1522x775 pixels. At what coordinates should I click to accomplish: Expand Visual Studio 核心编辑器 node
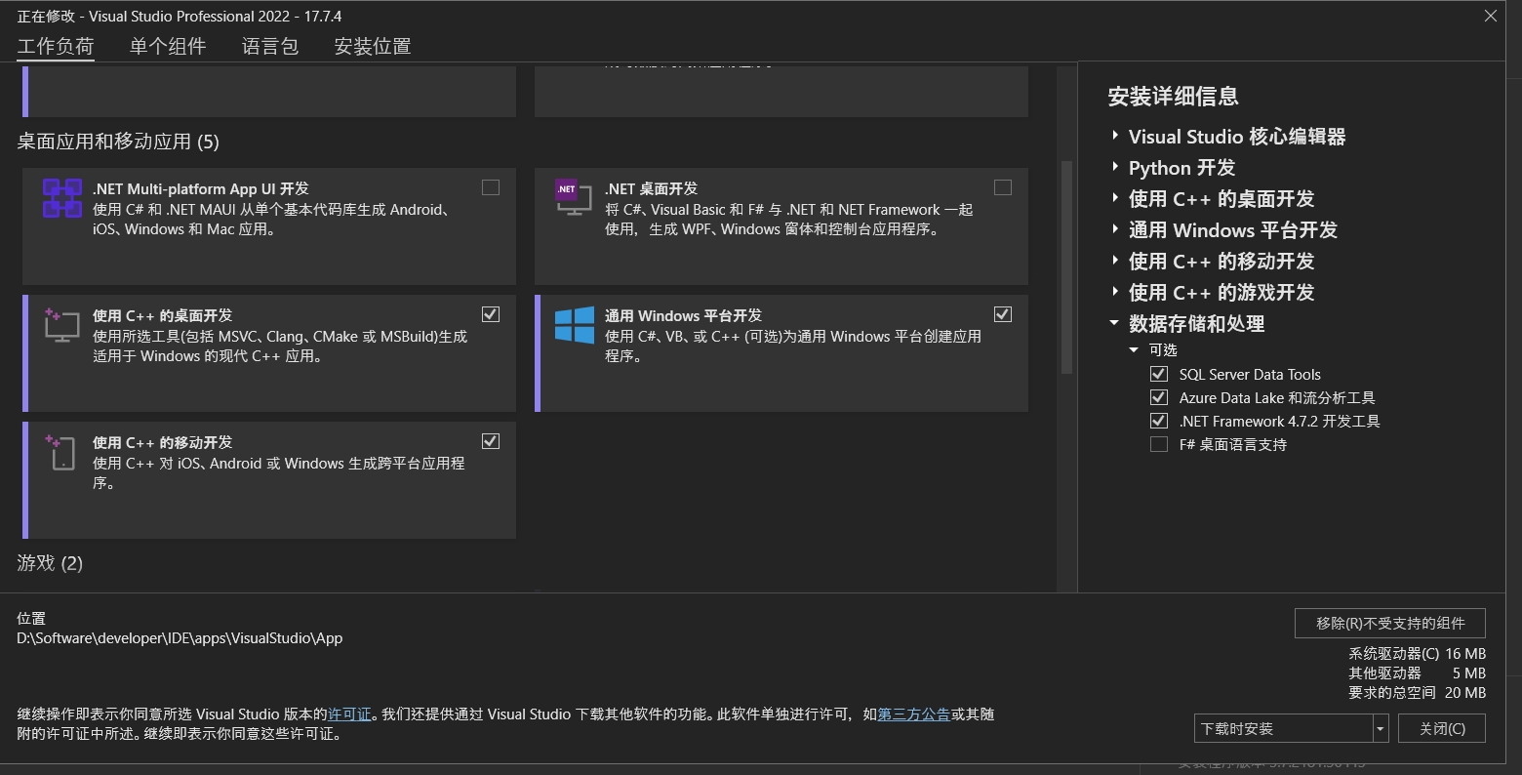click(1115, 137)
